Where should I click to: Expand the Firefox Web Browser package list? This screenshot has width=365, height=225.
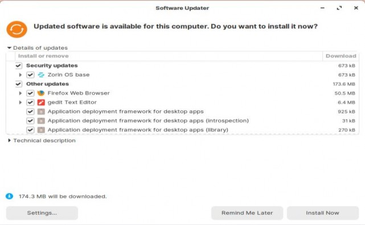click(20, 93)
